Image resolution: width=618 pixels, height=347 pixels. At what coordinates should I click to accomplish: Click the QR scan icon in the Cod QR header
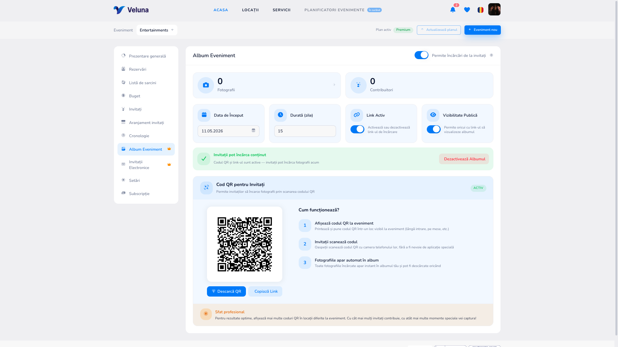click(206, 188)
